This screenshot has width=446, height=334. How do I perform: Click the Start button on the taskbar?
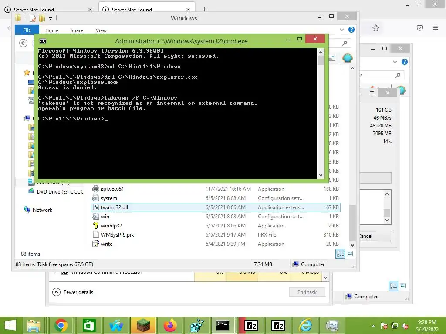pyautogui.click(x=10, y=325)
